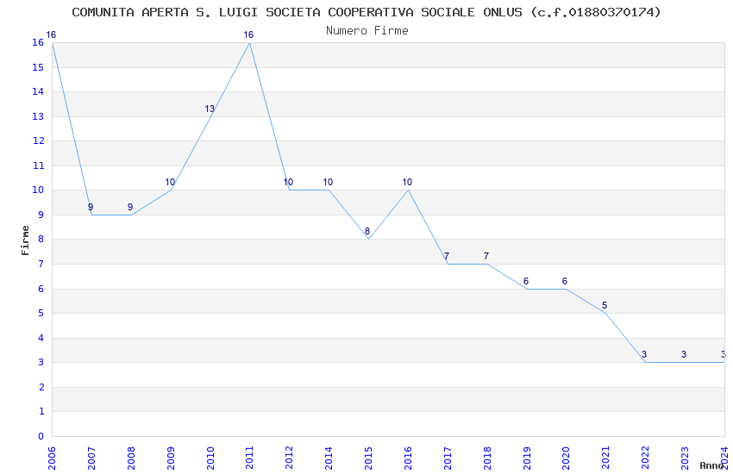Click the vertical 'Firme' y-axis title

[x=25, y=240]
